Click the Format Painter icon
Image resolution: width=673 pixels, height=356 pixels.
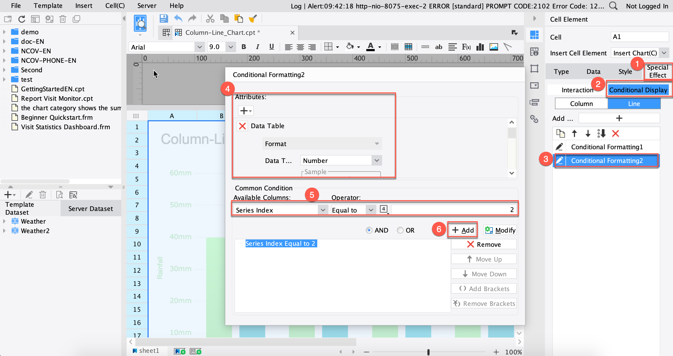coord(253,18)
